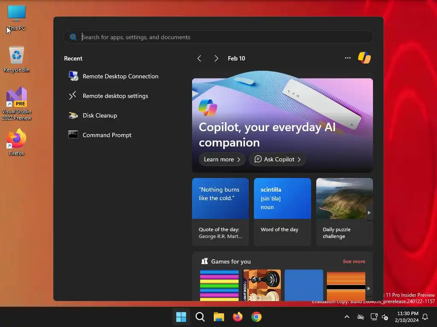Open the three-dot more options menu
Screen dimensions: 437x327
(x=347, y=58)
